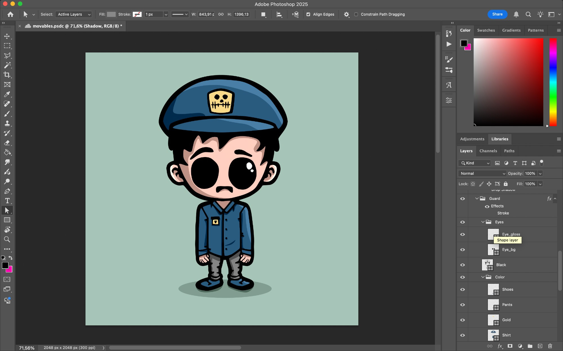Open the stroke width dropdown
The height and width of the screenshot is (351, 563).
coord(166,14)
